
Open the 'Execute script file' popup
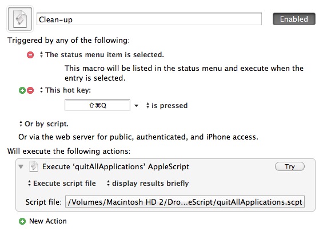[x=62, y=184]
